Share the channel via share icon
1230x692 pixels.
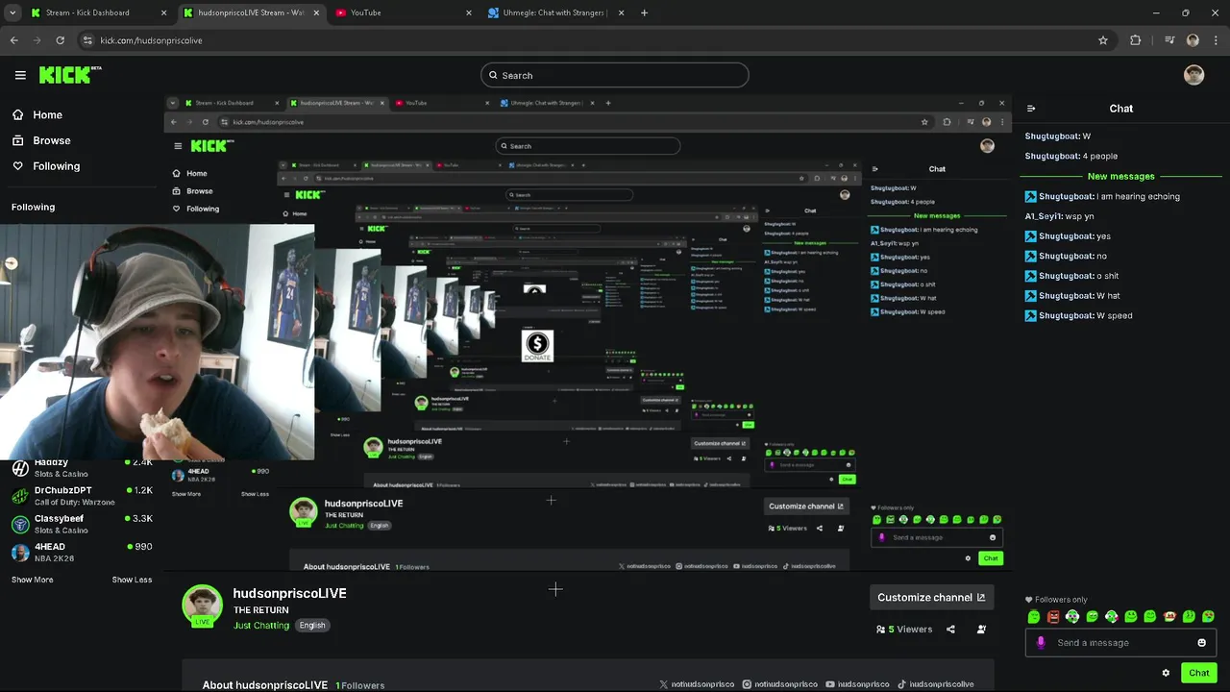(x=950, y=630)
